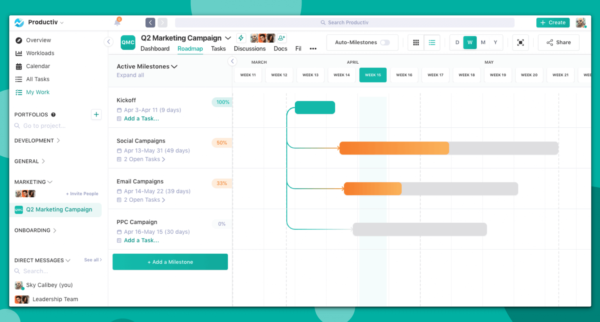
Task: Switch to grid view layout
Action: pos(416,42)
